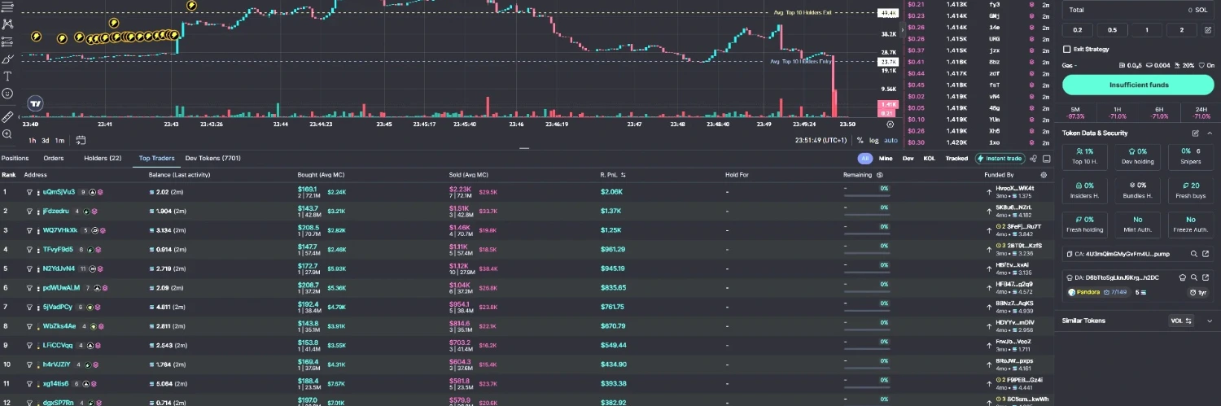Select the ruler measure tool
This screenshot has height=406, width=1221.
[7, 117]
